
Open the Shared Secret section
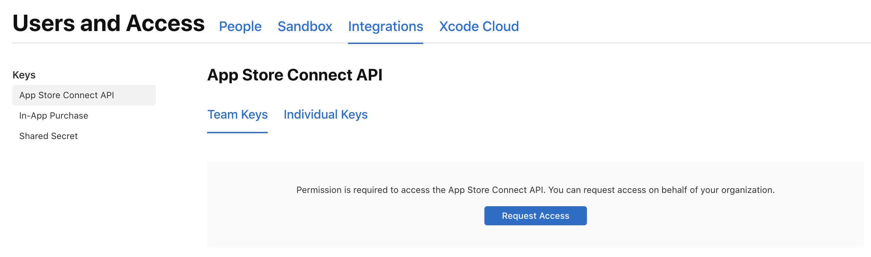tap(49, 136)
